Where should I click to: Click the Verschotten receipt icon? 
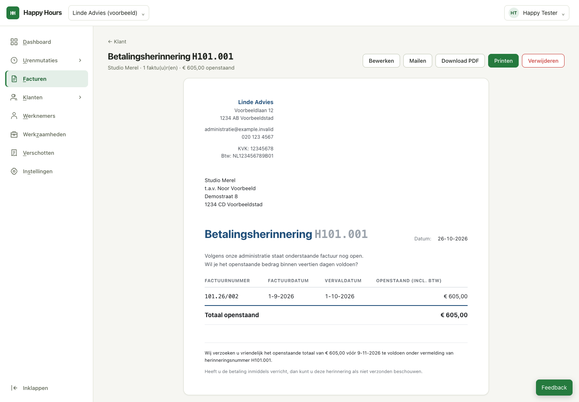[14, 153]
